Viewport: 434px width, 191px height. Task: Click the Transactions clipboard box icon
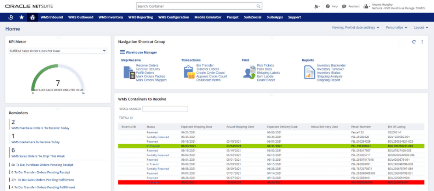(x=189, y=72)
